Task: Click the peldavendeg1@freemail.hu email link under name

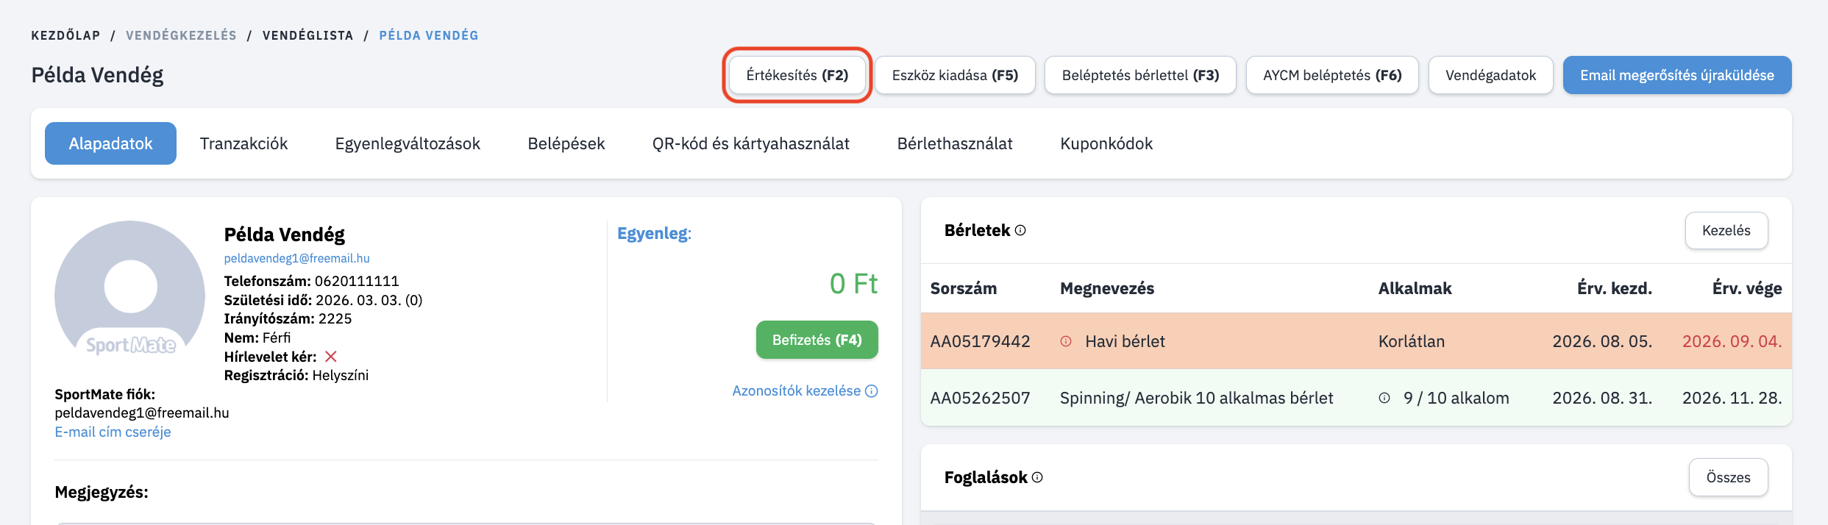Action: (x=297, y=258)
